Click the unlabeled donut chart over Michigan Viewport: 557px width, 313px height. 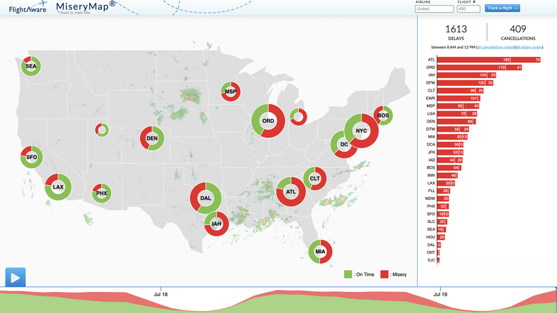tap(298, 117)
